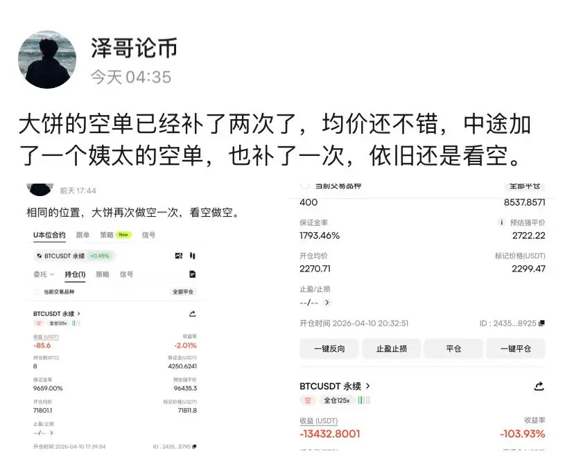Open the 泽哥论币 username
Screen dimensions: 574x460
134,48
